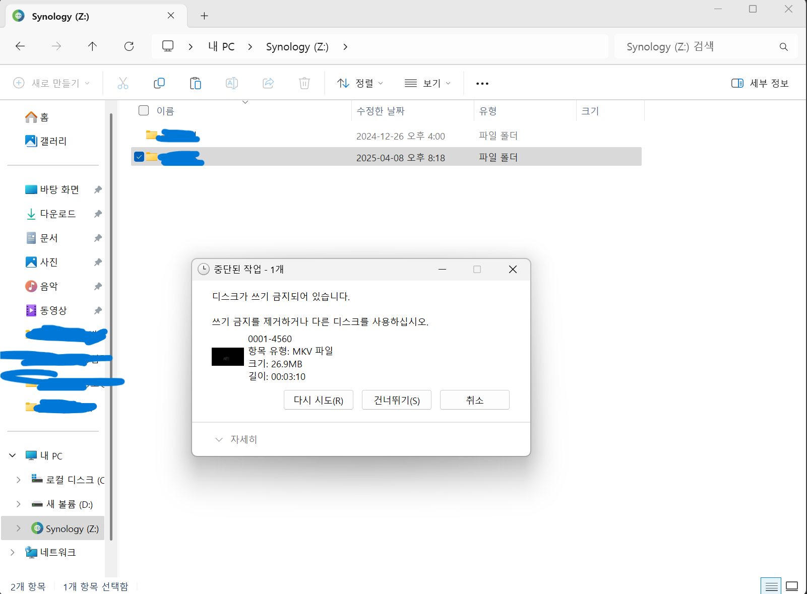807x594 pixels.
Task: Open the 보기 view dropdown
Action: coord(427,83)
